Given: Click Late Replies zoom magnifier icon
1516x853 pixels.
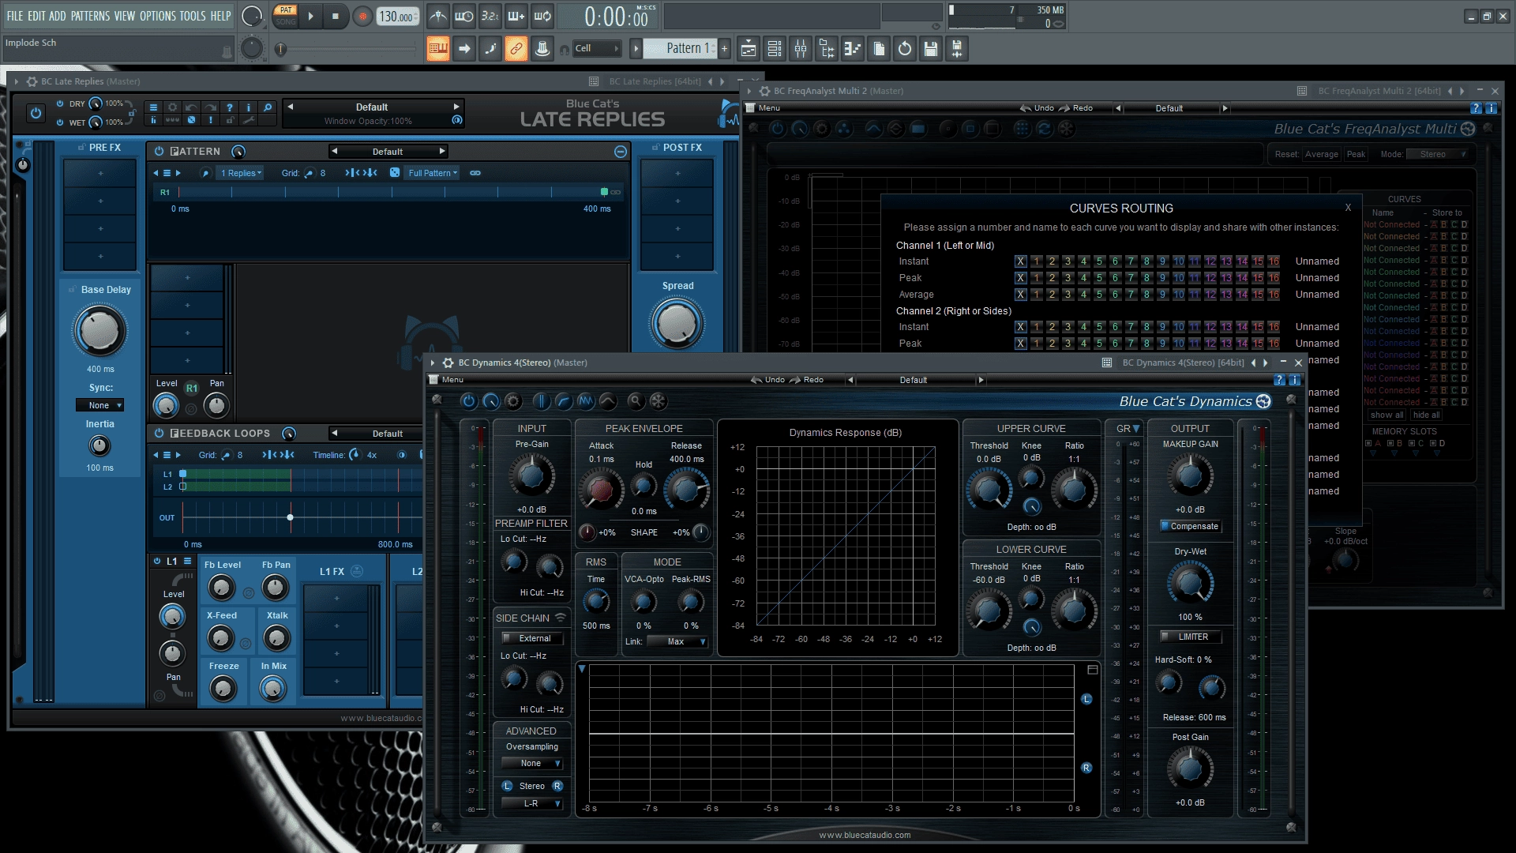Looking at the screenshot, I should pyautogui.click(x=268, y=107).
